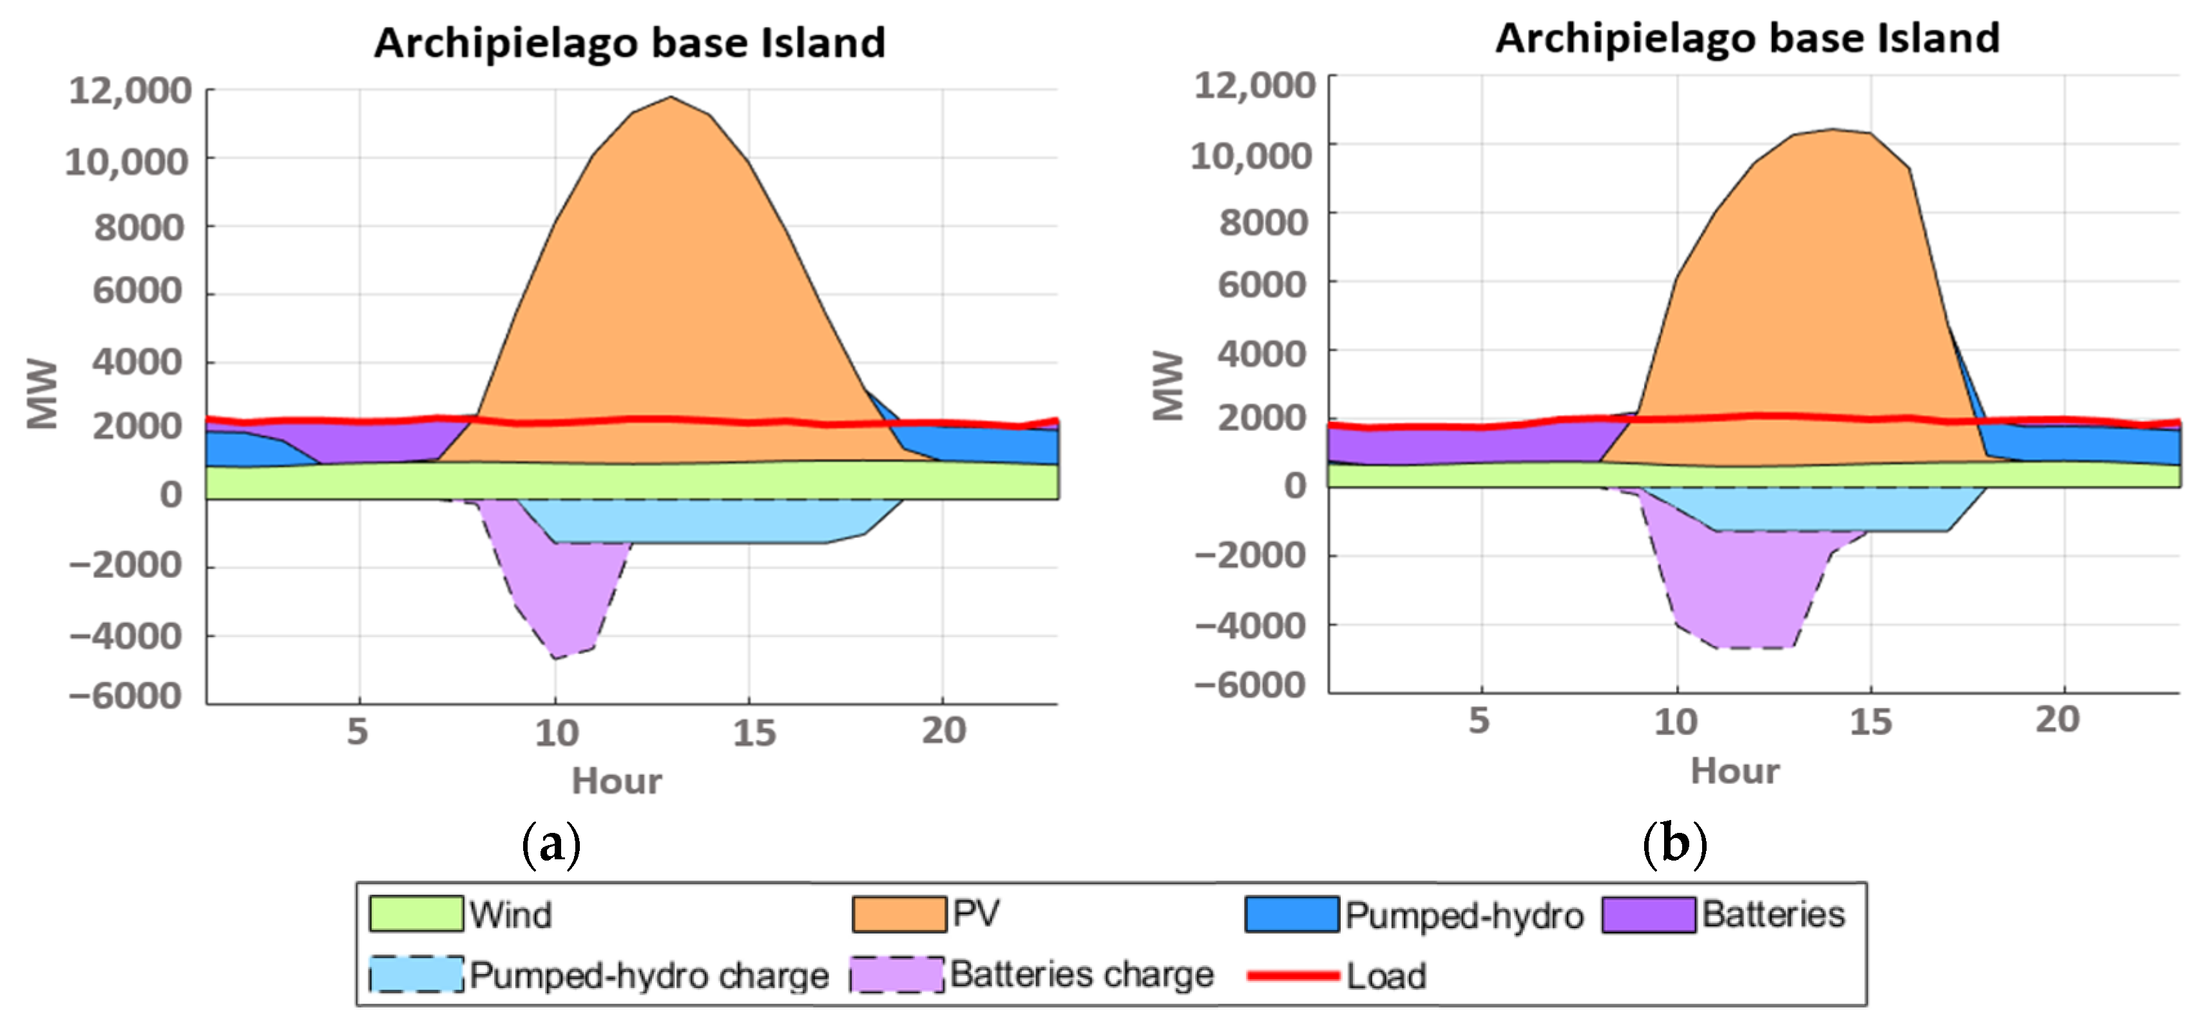Click the left chart title text
This screenshot has width=2204, height=1030.
click(629, 43)
